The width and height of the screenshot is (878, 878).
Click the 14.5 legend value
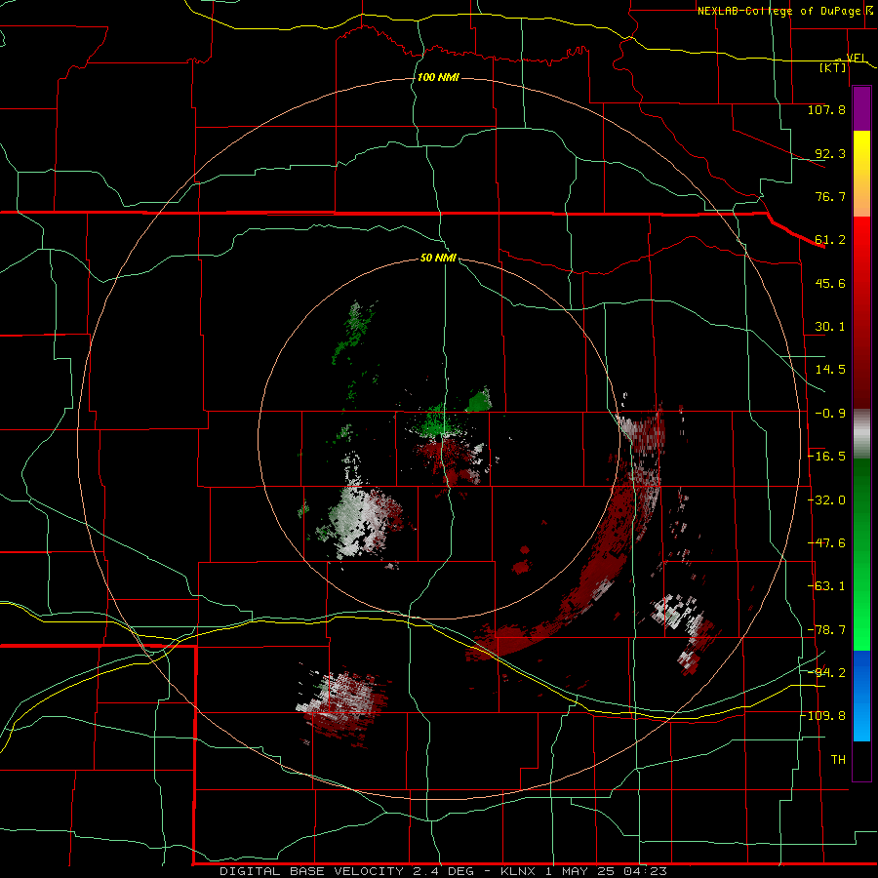pyautogui.click(x=830, y=370)
